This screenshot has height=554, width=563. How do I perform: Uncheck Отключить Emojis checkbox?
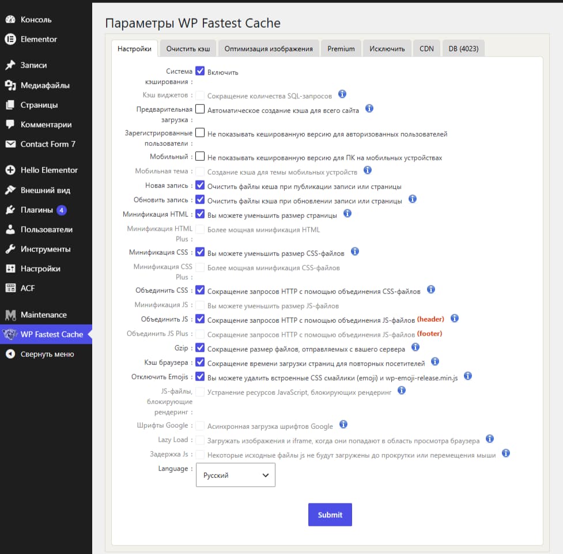200,376
